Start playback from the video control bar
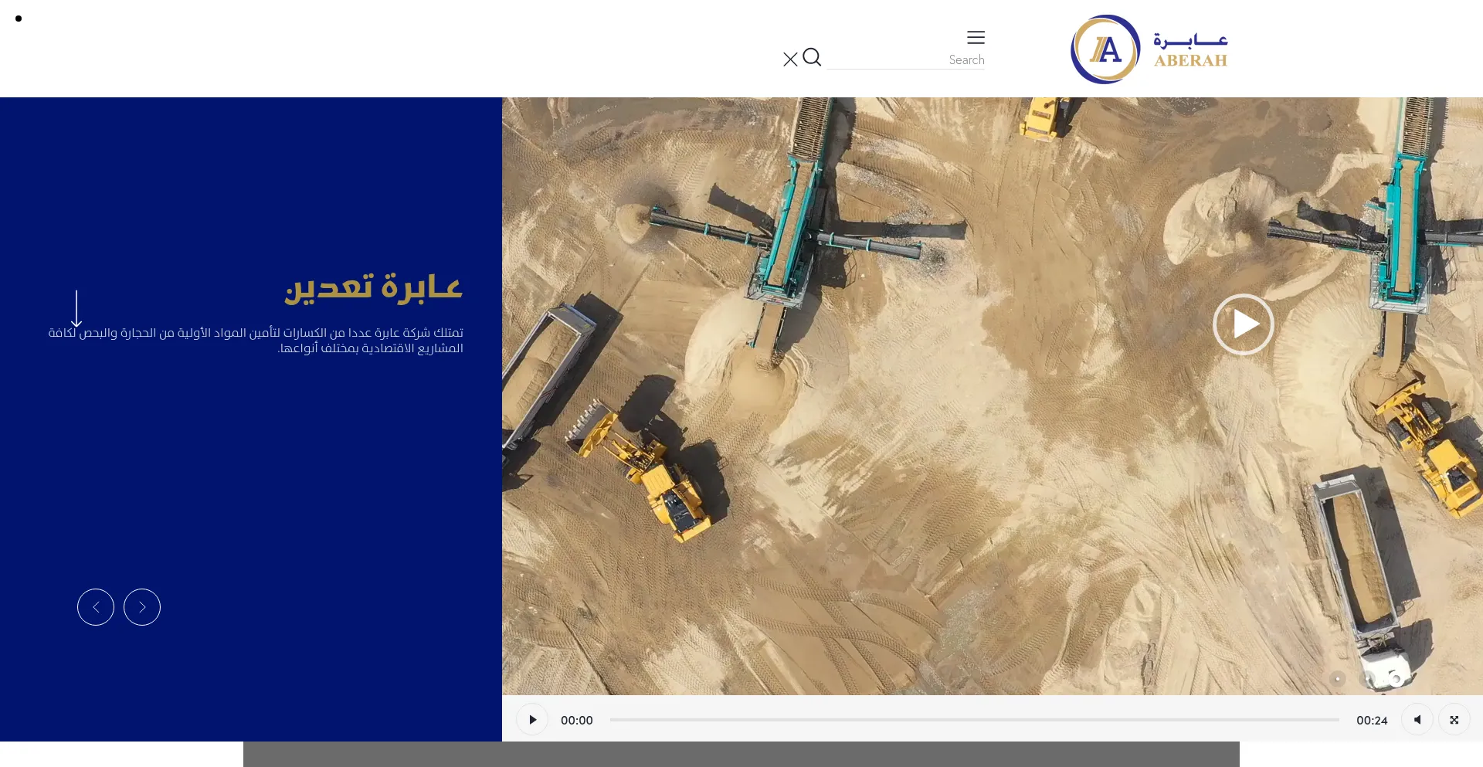Screen dimensions: 1483x767 532,720
